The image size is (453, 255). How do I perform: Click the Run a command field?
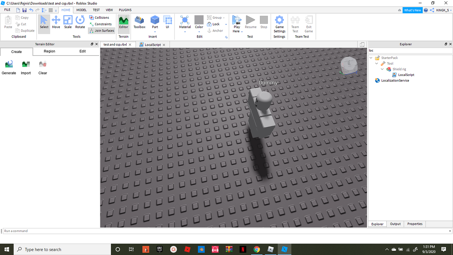click(x=227, y=231)
